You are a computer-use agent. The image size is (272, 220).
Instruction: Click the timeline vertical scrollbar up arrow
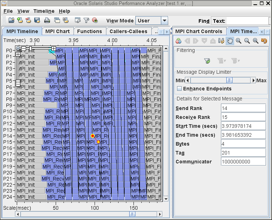(x=166, y=49)
